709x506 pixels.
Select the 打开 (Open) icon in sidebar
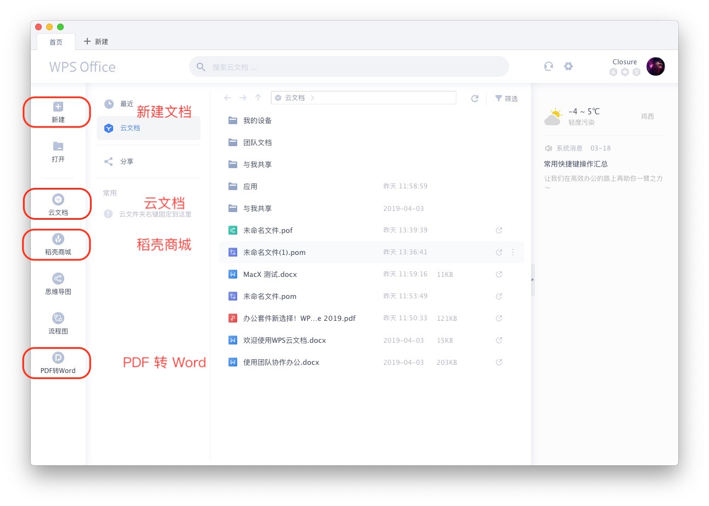[x=57, y=152]
